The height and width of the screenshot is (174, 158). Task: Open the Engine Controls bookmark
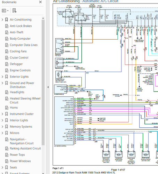(x=20, y=70)
